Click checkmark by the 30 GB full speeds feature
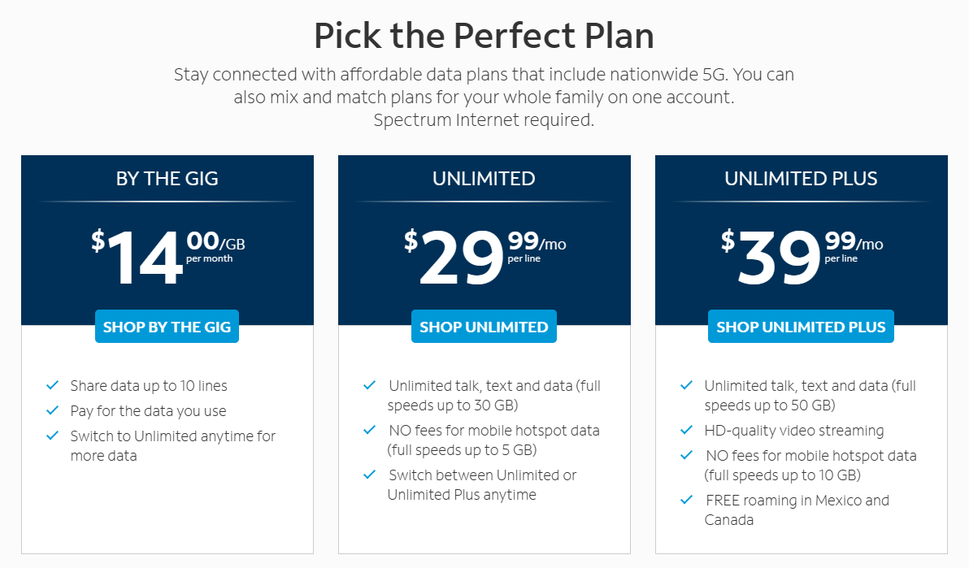The height and width of the screenshot is (568, 969). click(370, 385)
